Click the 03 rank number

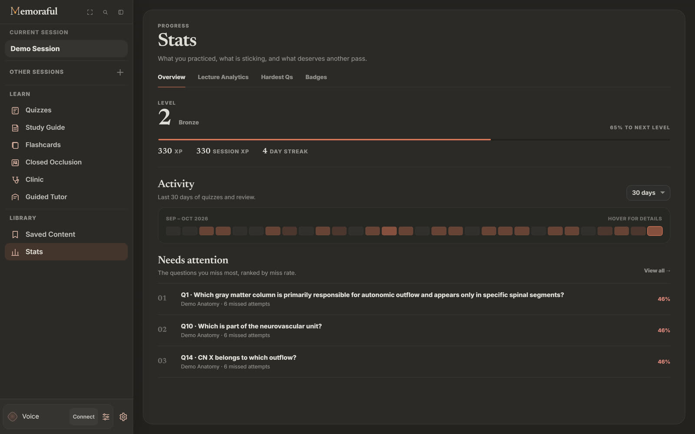[x=162, y=361]
